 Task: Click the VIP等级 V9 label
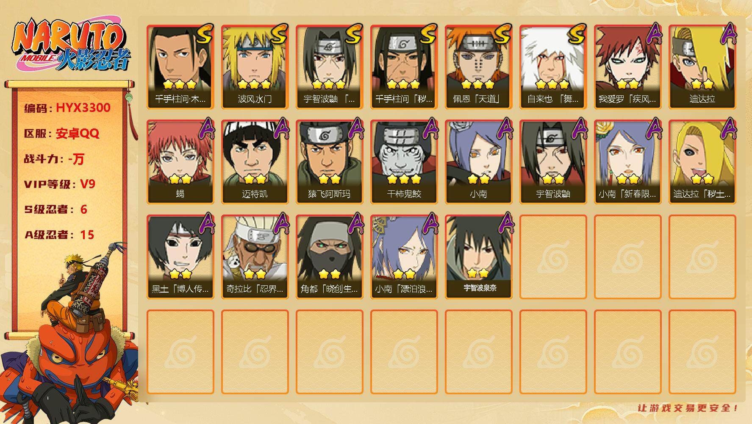tap(59, 184)
